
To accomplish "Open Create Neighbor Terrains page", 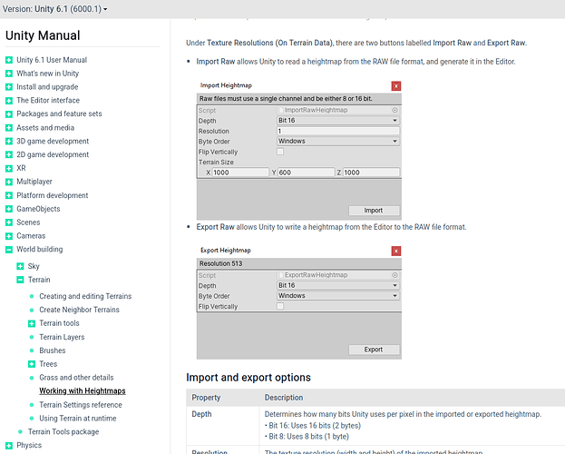I will click(79, 310).
